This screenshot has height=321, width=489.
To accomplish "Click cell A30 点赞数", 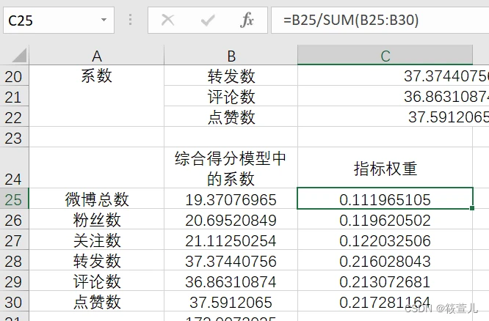I will pyautogui.click(x=97, y=301).
